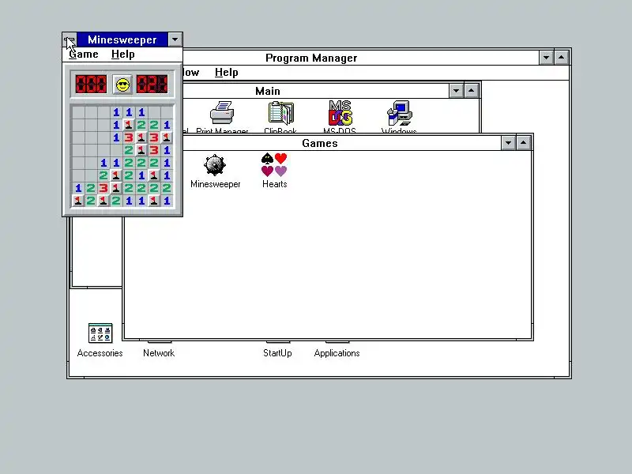Click the Hearts label under its icon

274,184
